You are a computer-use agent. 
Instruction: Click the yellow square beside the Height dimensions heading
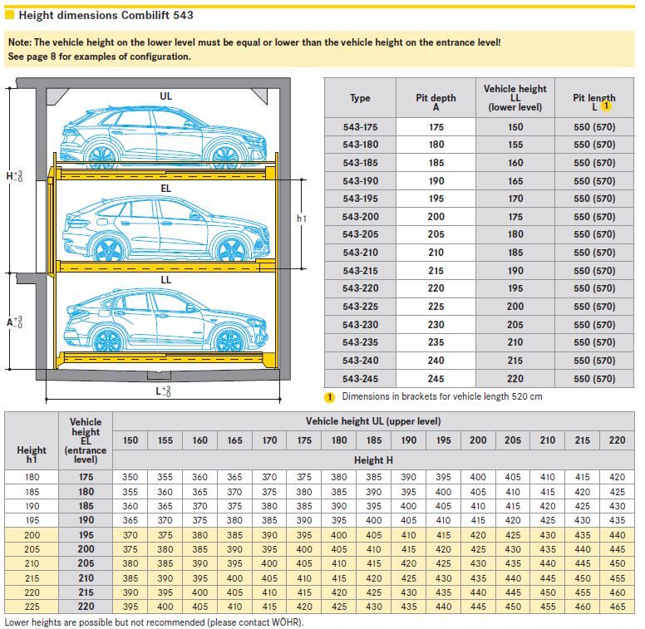9,15
